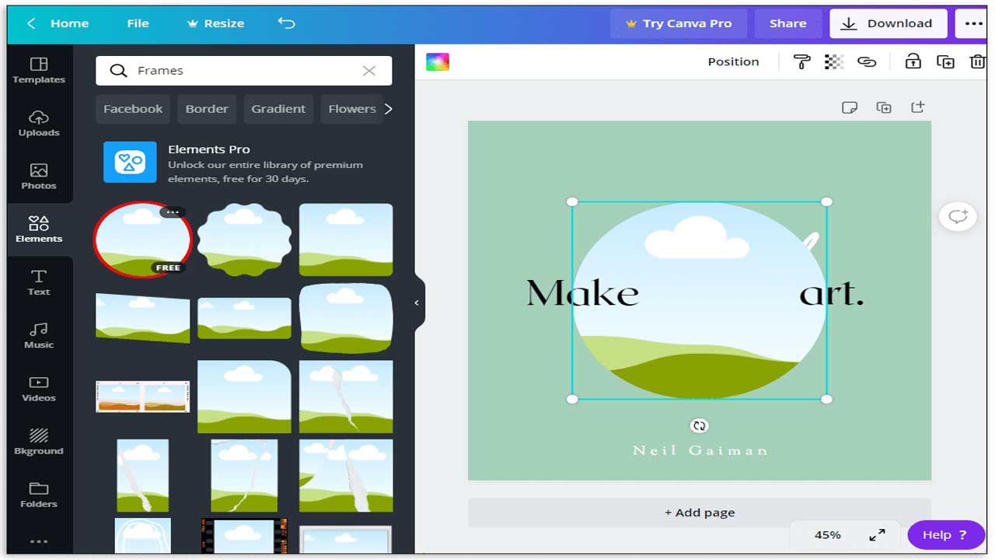Viewport: 995px width, 560px height.
Task: Open the more options three-dot menu
Action: click(x=973, y=23)
